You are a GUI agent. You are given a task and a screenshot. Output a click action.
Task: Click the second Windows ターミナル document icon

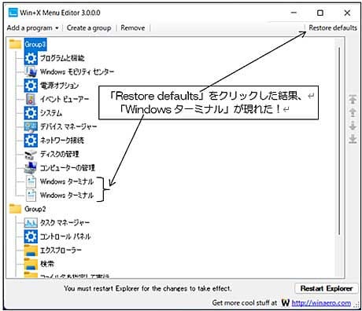(x=31, y=196)
